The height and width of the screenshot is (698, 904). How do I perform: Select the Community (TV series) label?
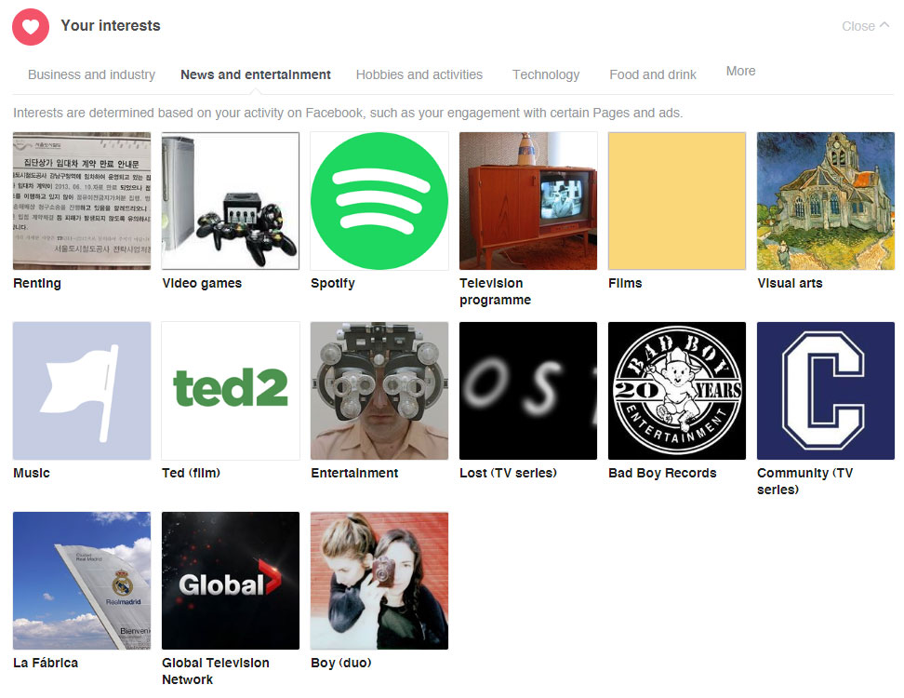(804, 481)
